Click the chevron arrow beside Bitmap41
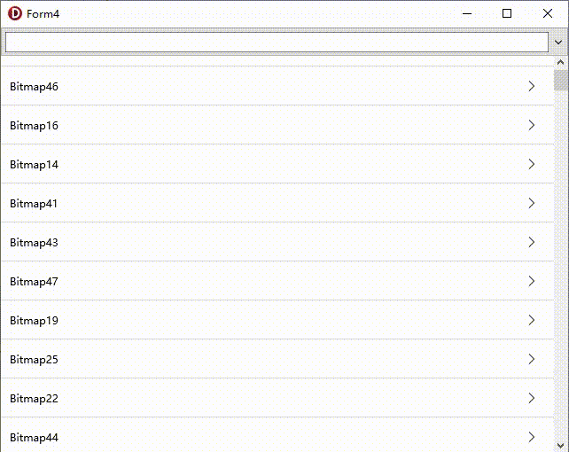 coord(532,203)
